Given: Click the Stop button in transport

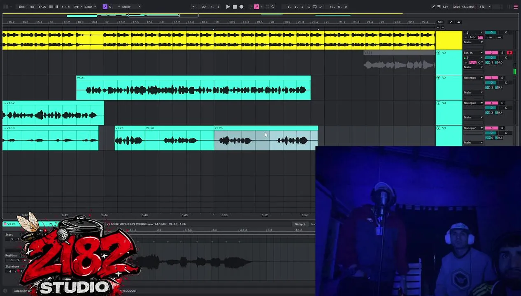Looking at the screenshot, I should (235, 7).
